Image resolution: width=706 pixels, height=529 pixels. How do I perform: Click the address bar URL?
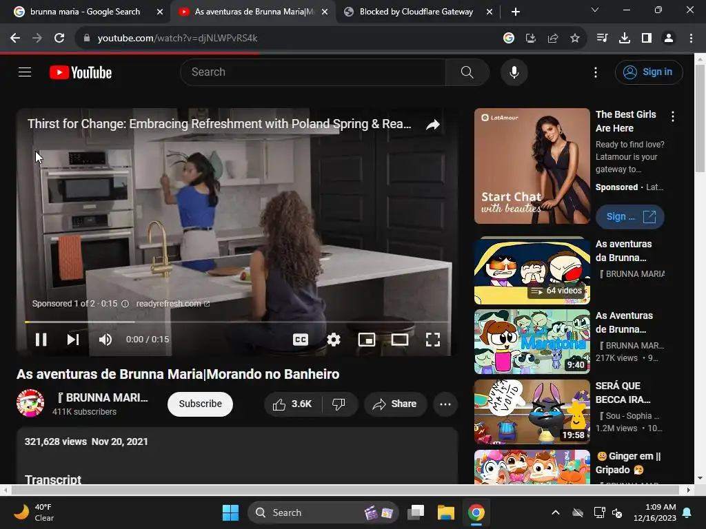coord(177,39)
